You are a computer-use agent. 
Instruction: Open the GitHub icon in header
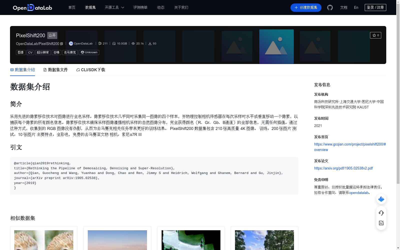330,7
